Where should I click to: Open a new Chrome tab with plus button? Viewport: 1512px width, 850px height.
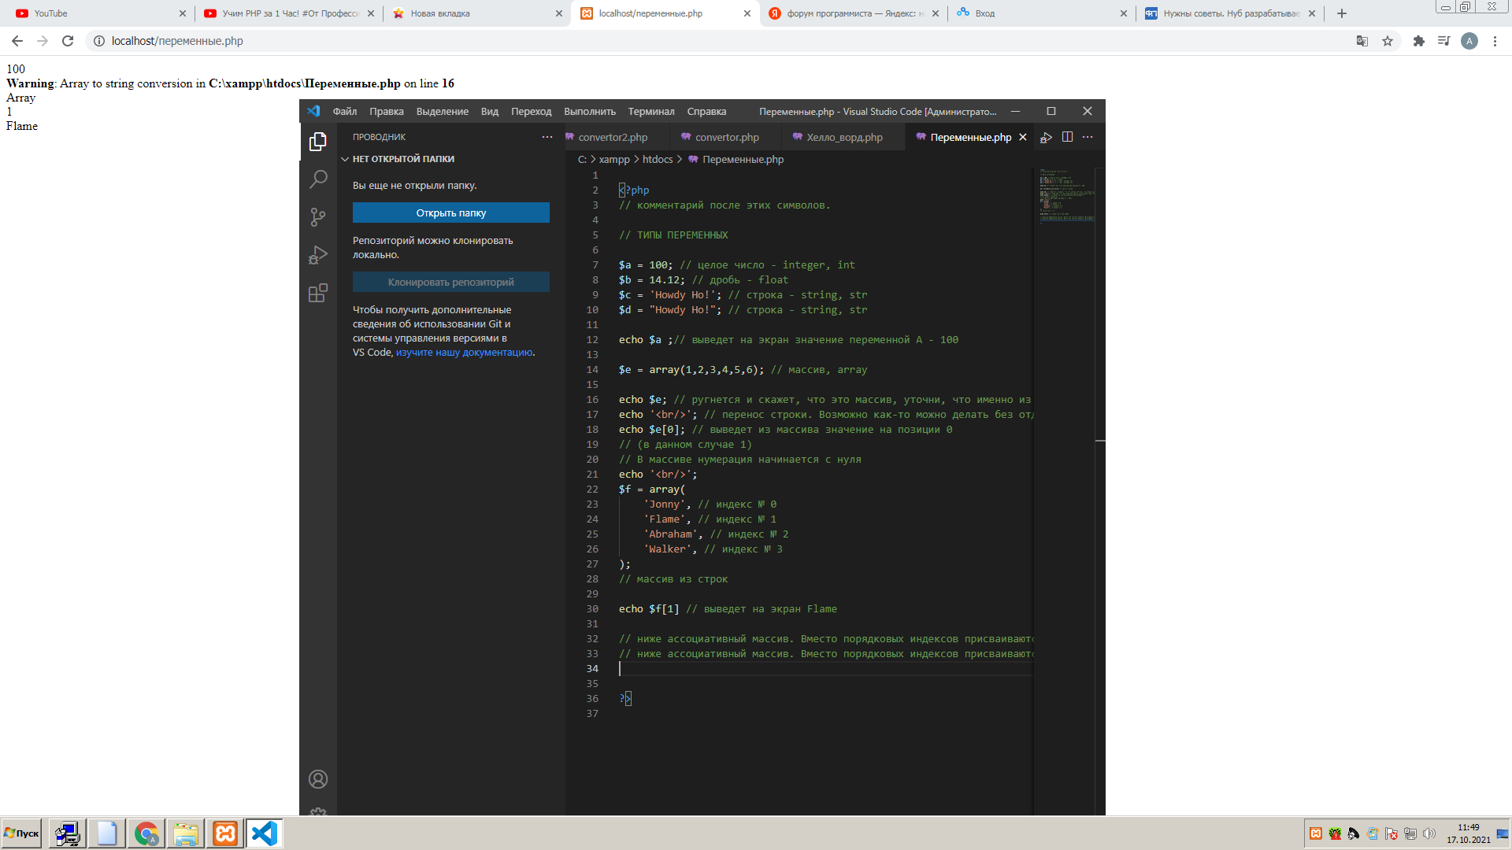pyautogui.click(x=1342, y=13)
